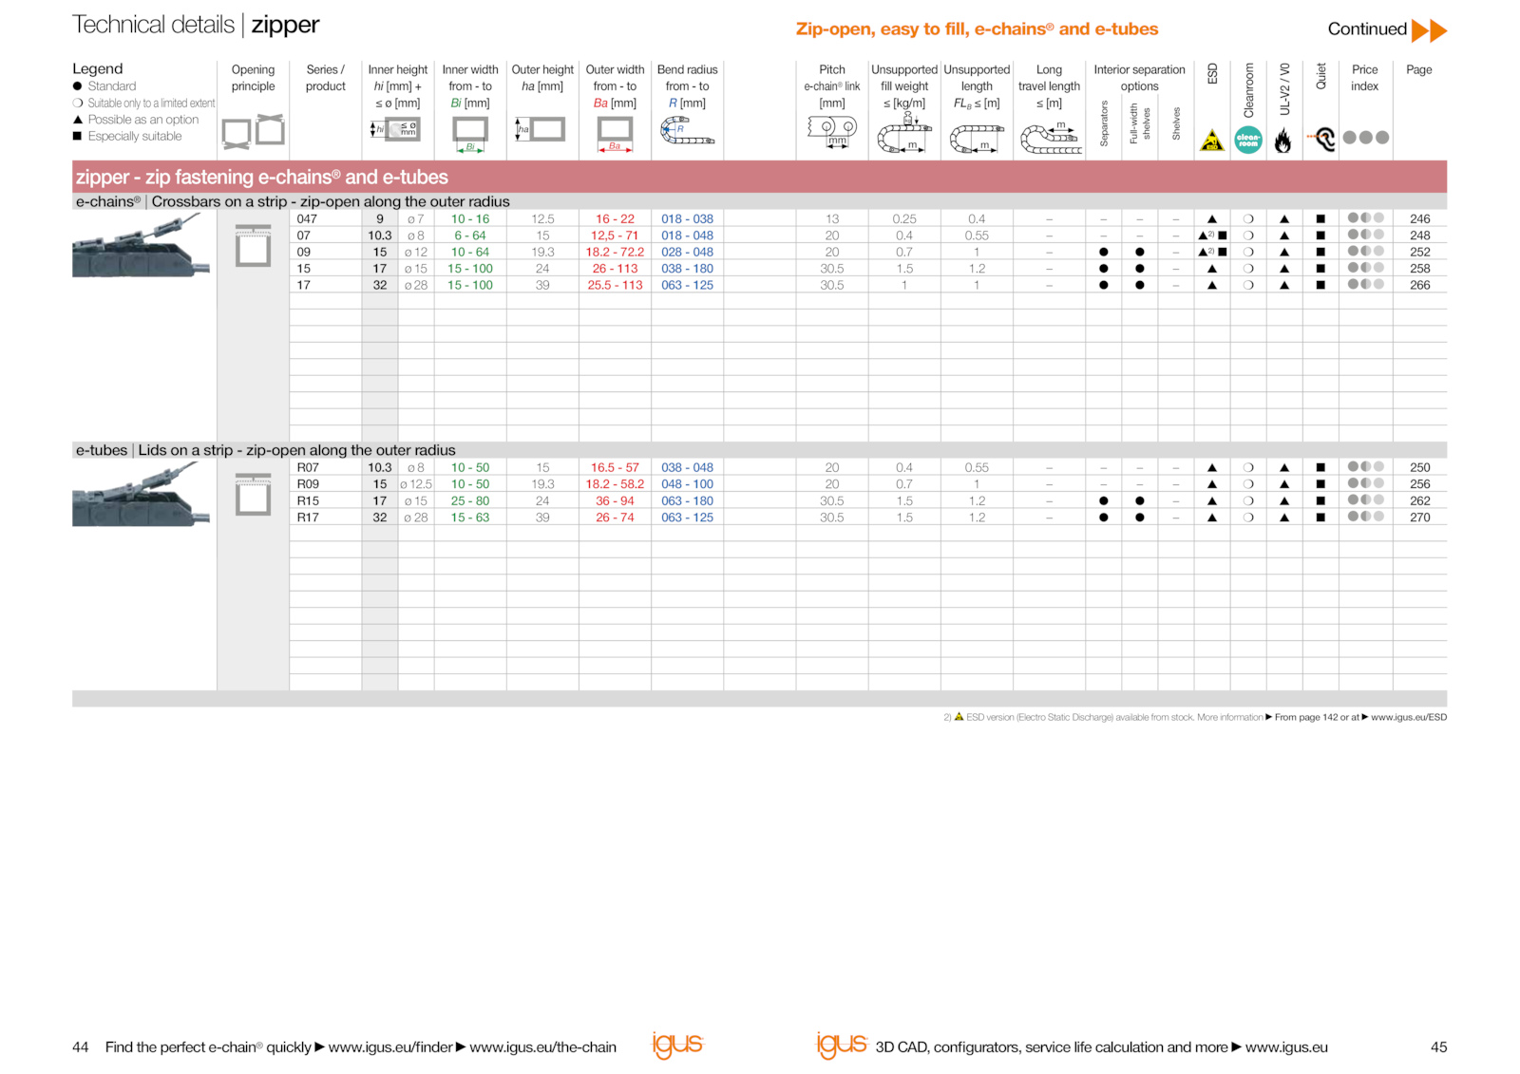Click page number 246 for series 047

pos(1420,218)
